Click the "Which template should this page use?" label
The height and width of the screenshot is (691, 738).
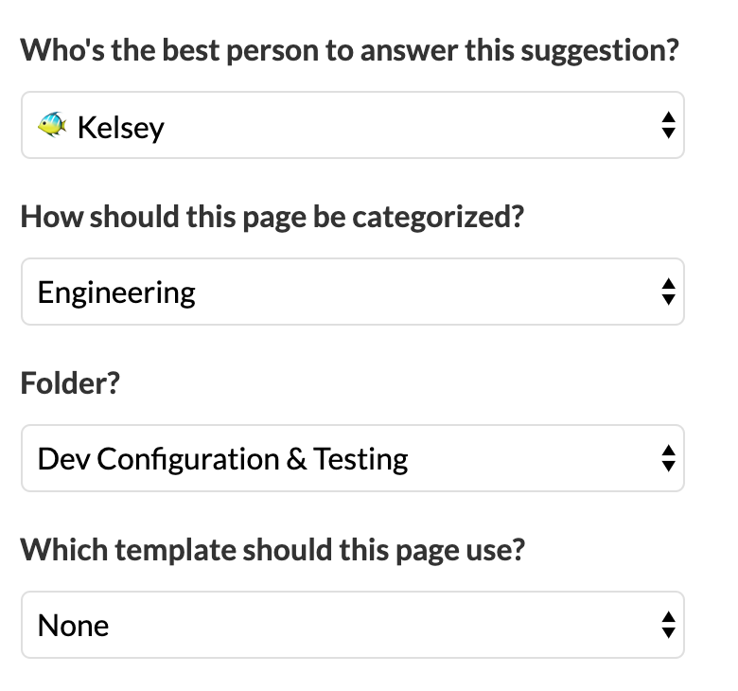[272, 550]
